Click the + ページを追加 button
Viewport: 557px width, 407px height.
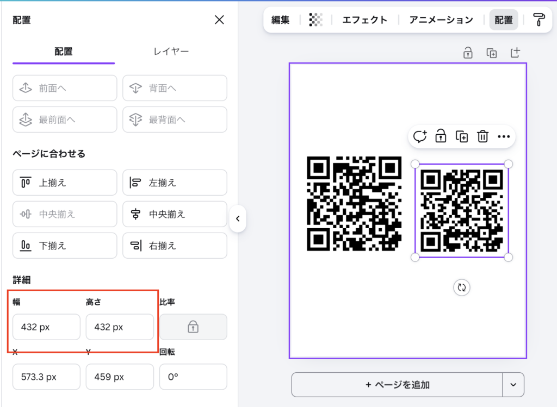pyautogui.click(x=397, y=385)
